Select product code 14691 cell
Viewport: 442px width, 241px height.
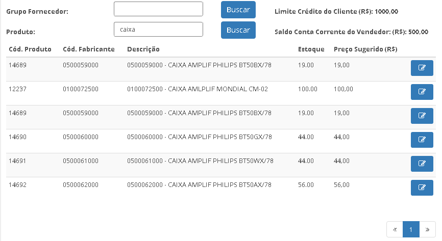(17, 161)
